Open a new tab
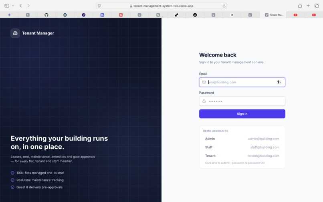This screenshot has height=202, width=323. [308, 6]
